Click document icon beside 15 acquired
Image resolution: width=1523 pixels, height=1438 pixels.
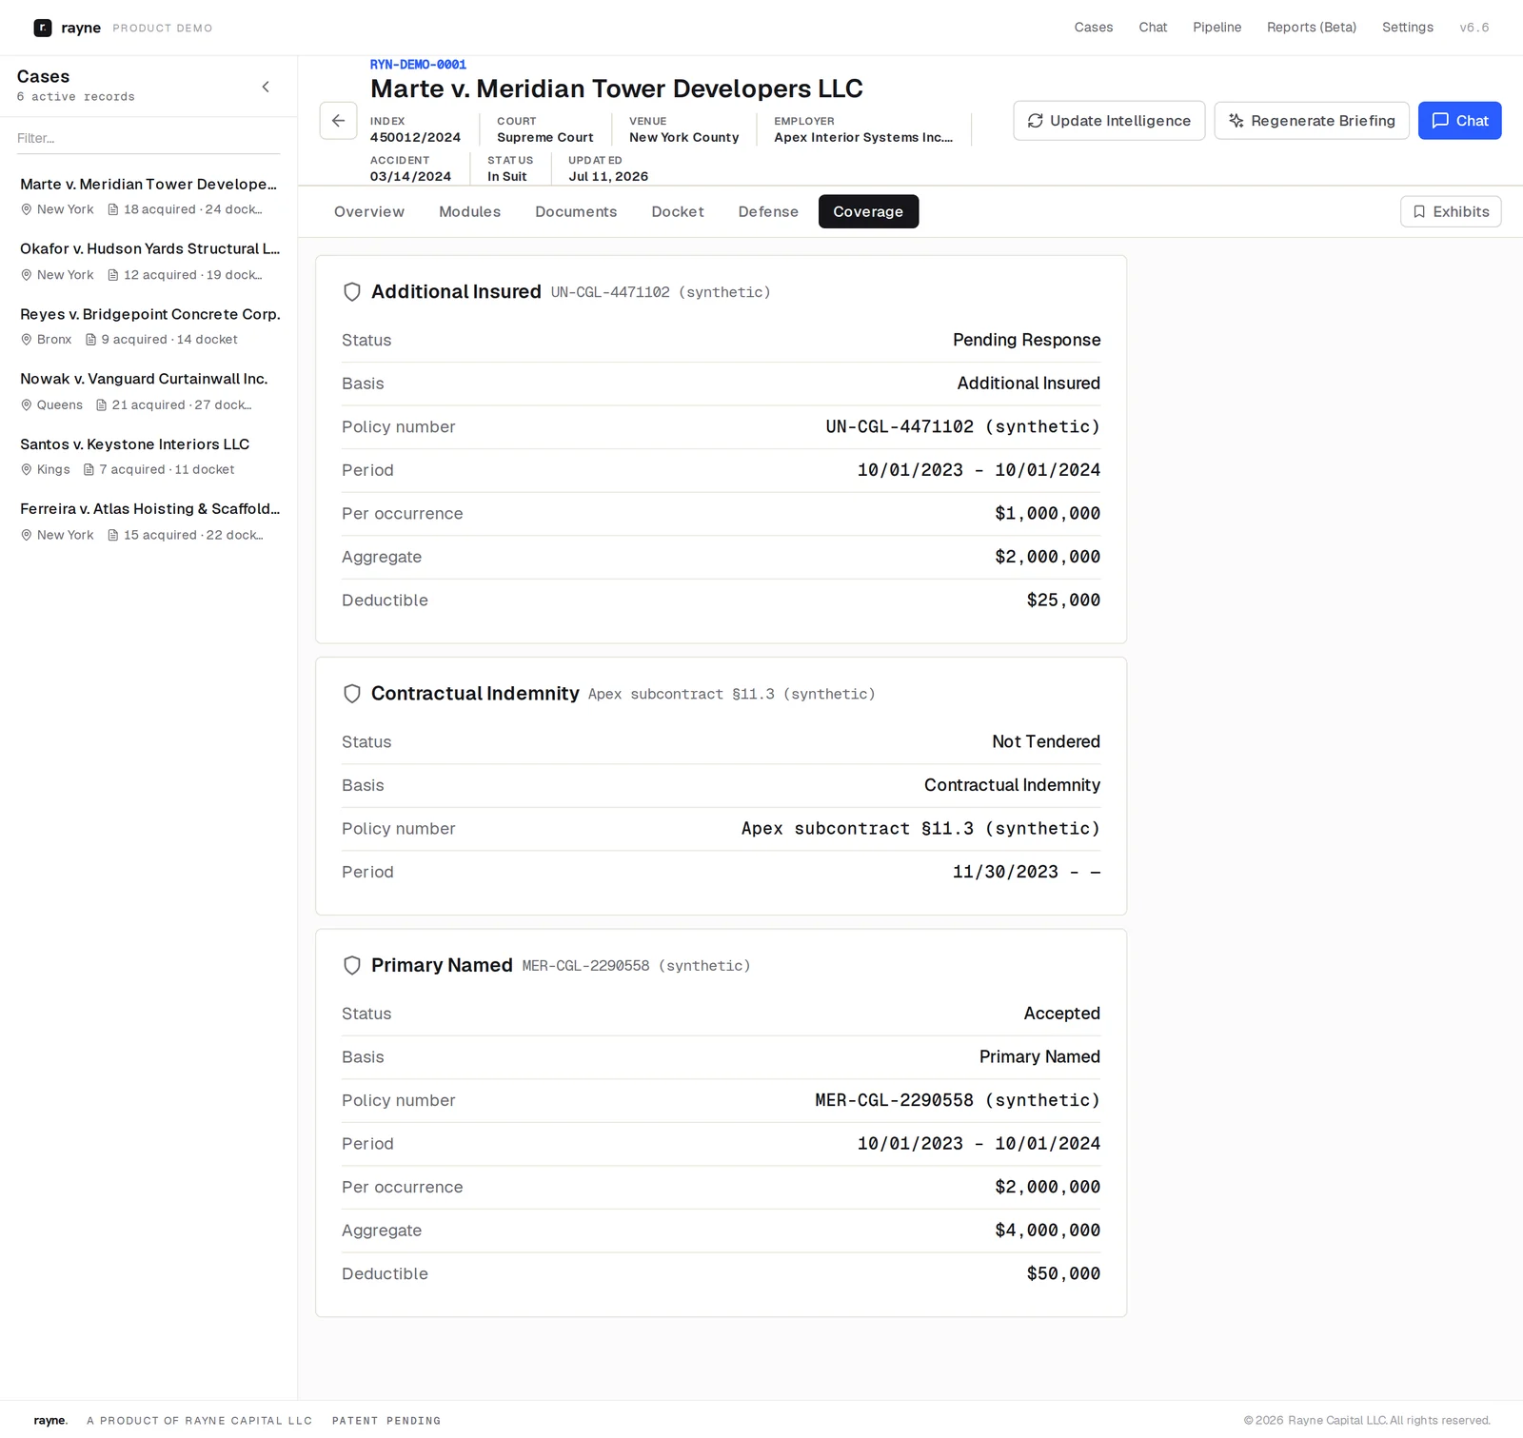113,536
